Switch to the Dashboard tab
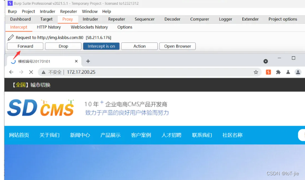Viewport: 305px width, 180px height. [21, 19]
